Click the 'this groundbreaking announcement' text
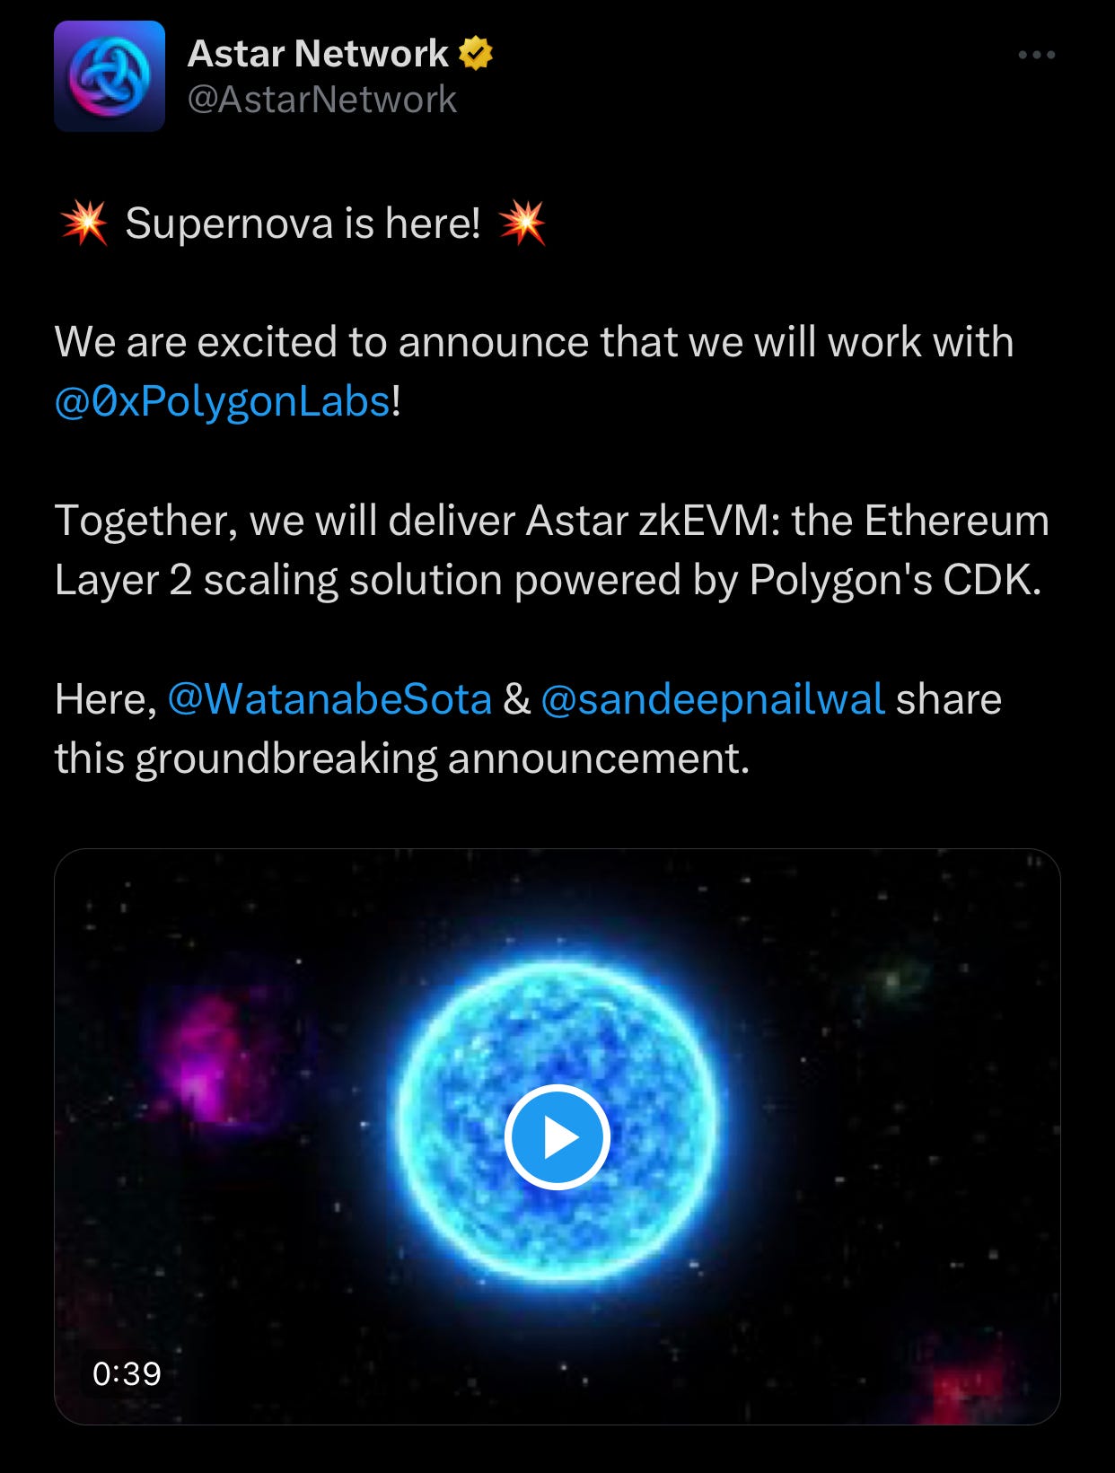 401,758
